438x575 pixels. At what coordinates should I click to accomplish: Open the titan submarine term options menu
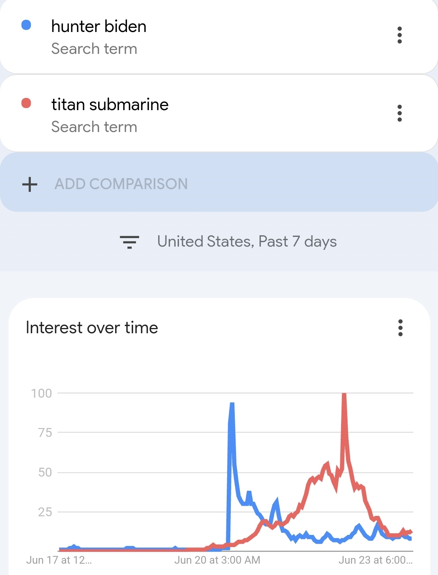pos(399,113)
